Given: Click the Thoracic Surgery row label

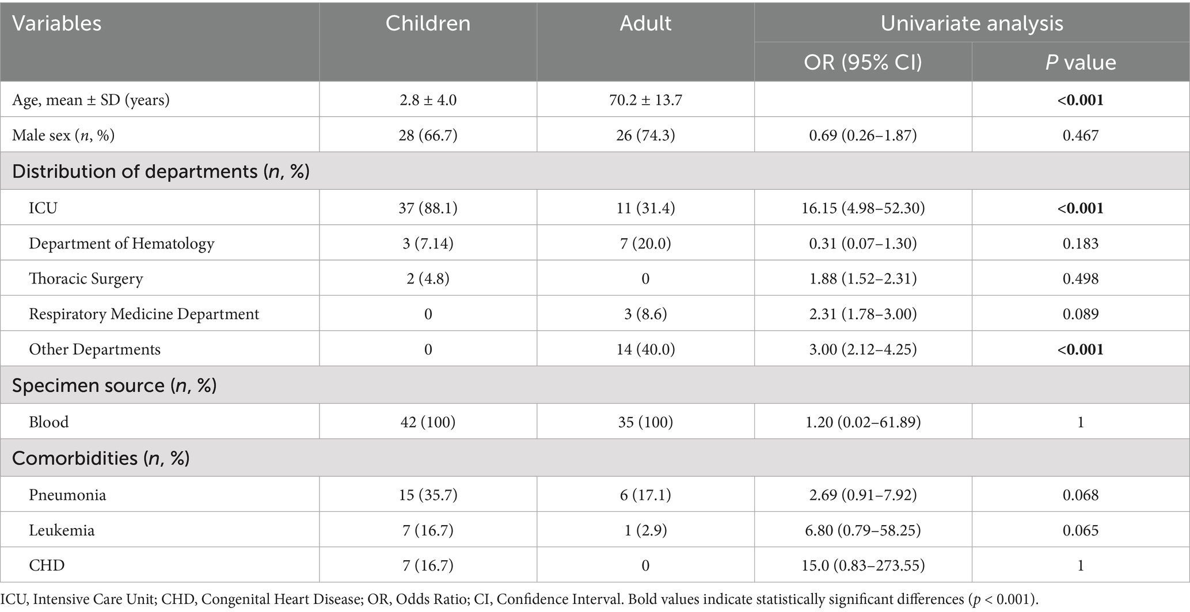Looking at the screenshot, I should [x=86, y=279].
